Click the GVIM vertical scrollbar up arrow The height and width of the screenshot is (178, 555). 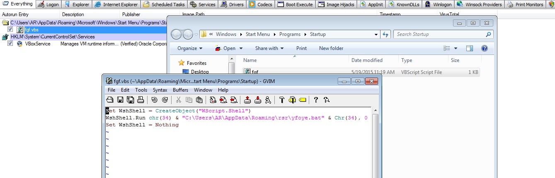pos(375,111)
